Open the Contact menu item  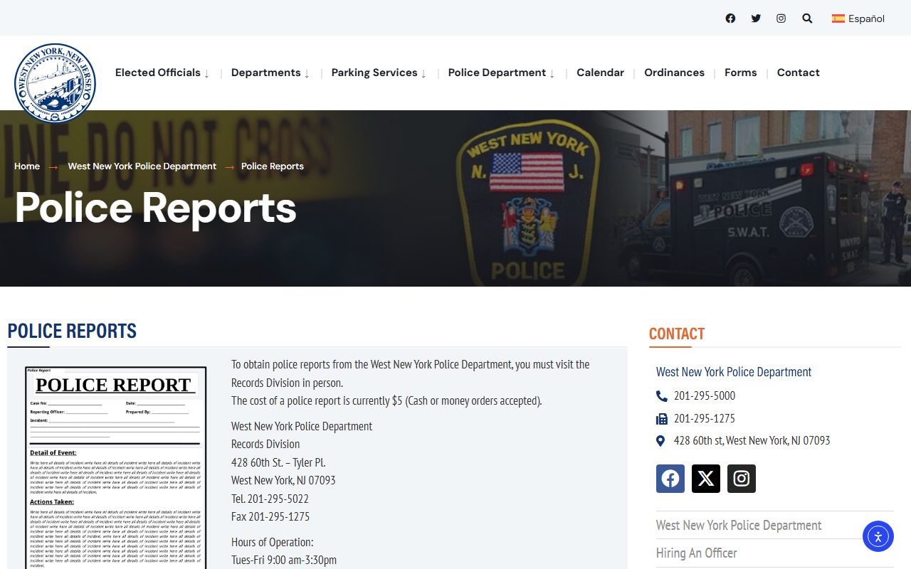(798, 73)
